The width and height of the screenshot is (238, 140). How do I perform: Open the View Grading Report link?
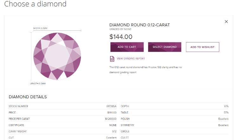131,59
